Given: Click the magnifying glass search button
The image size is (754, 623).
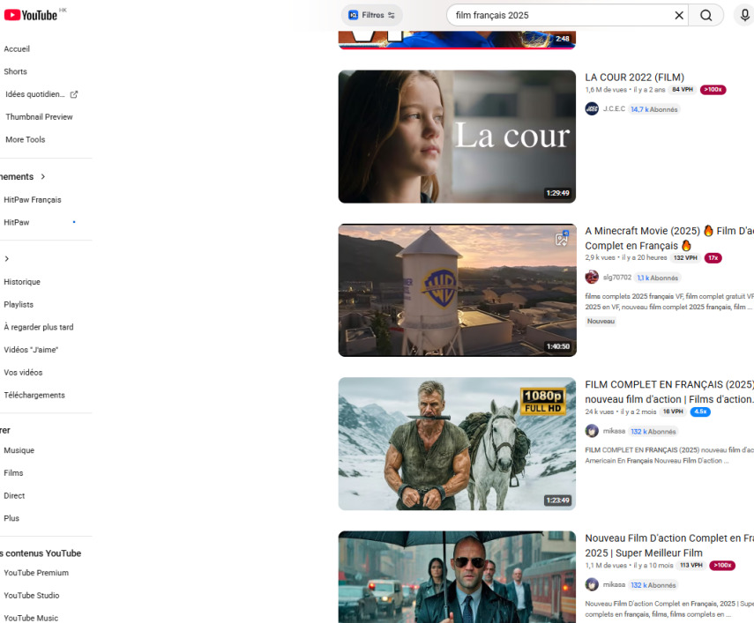Looking at the screenshot, I should coord(705,15).
